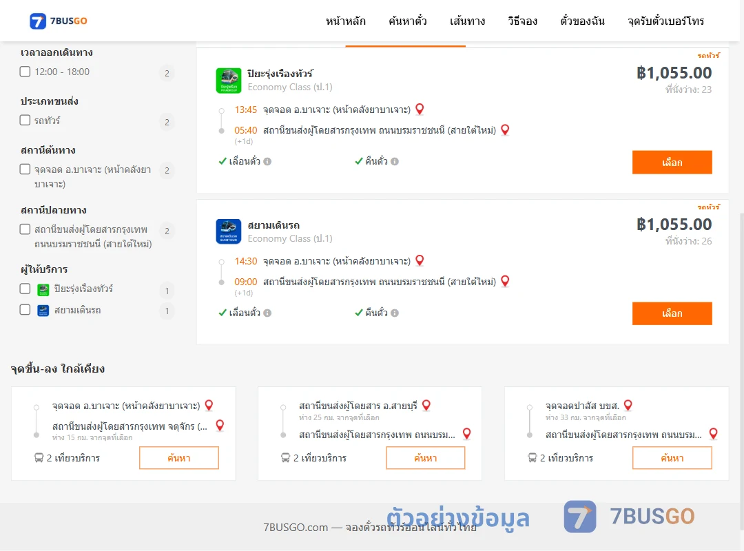The width and height of the screenshot is (744, 551).
Task: Click the ฿1,055.00 price of สยามเดินรถ
Action: pyautogui.click(x=674, y=224)
